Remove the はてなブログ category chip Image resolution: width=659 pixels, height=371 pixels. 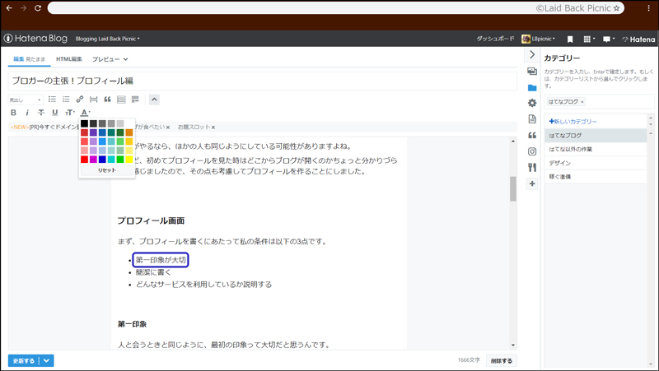point(582,102)
